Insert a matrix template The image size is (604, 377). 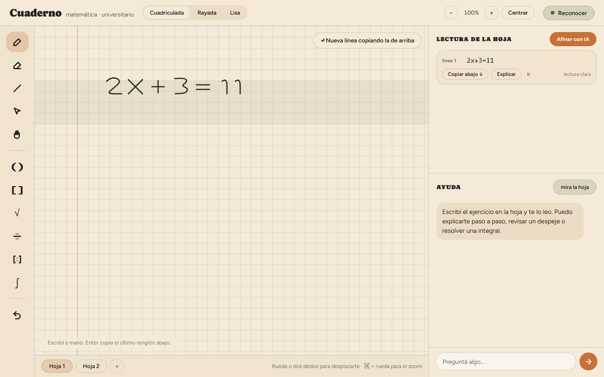tap(17, 259)
